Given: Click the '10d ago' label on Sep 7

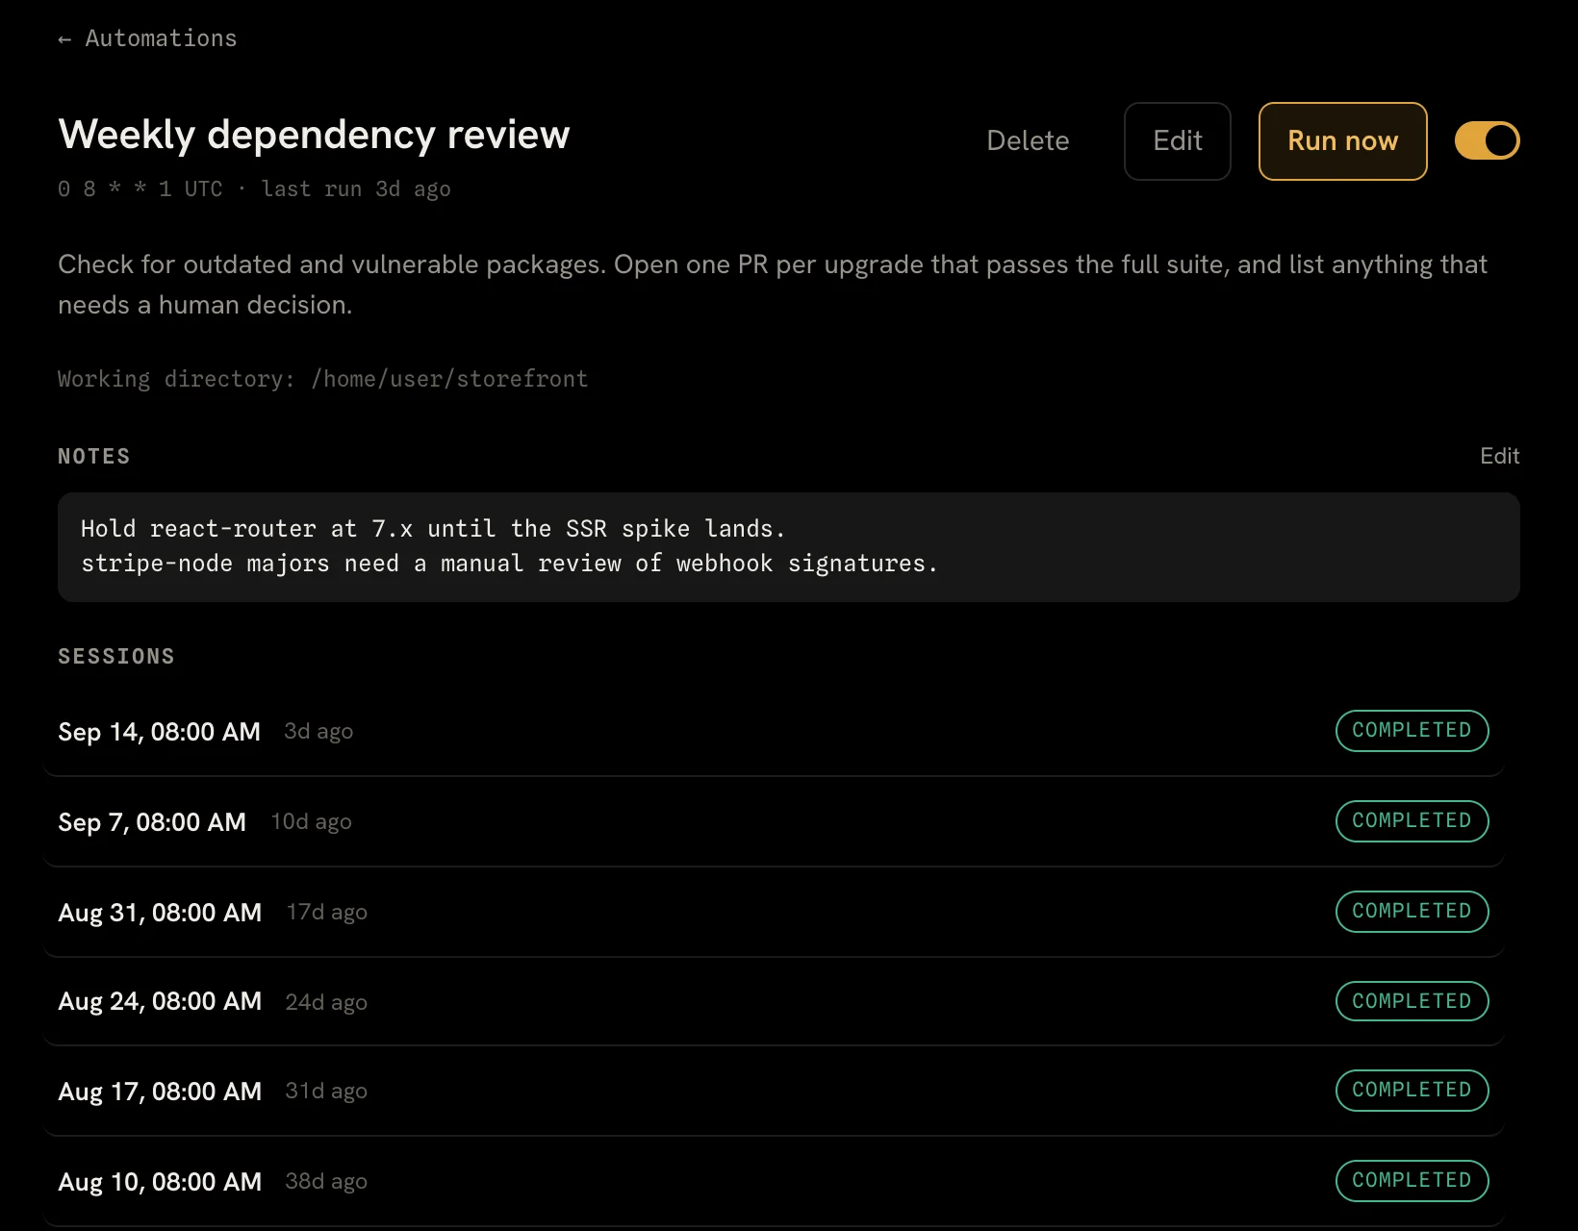Looking at the screenshot, I should 311,822.
